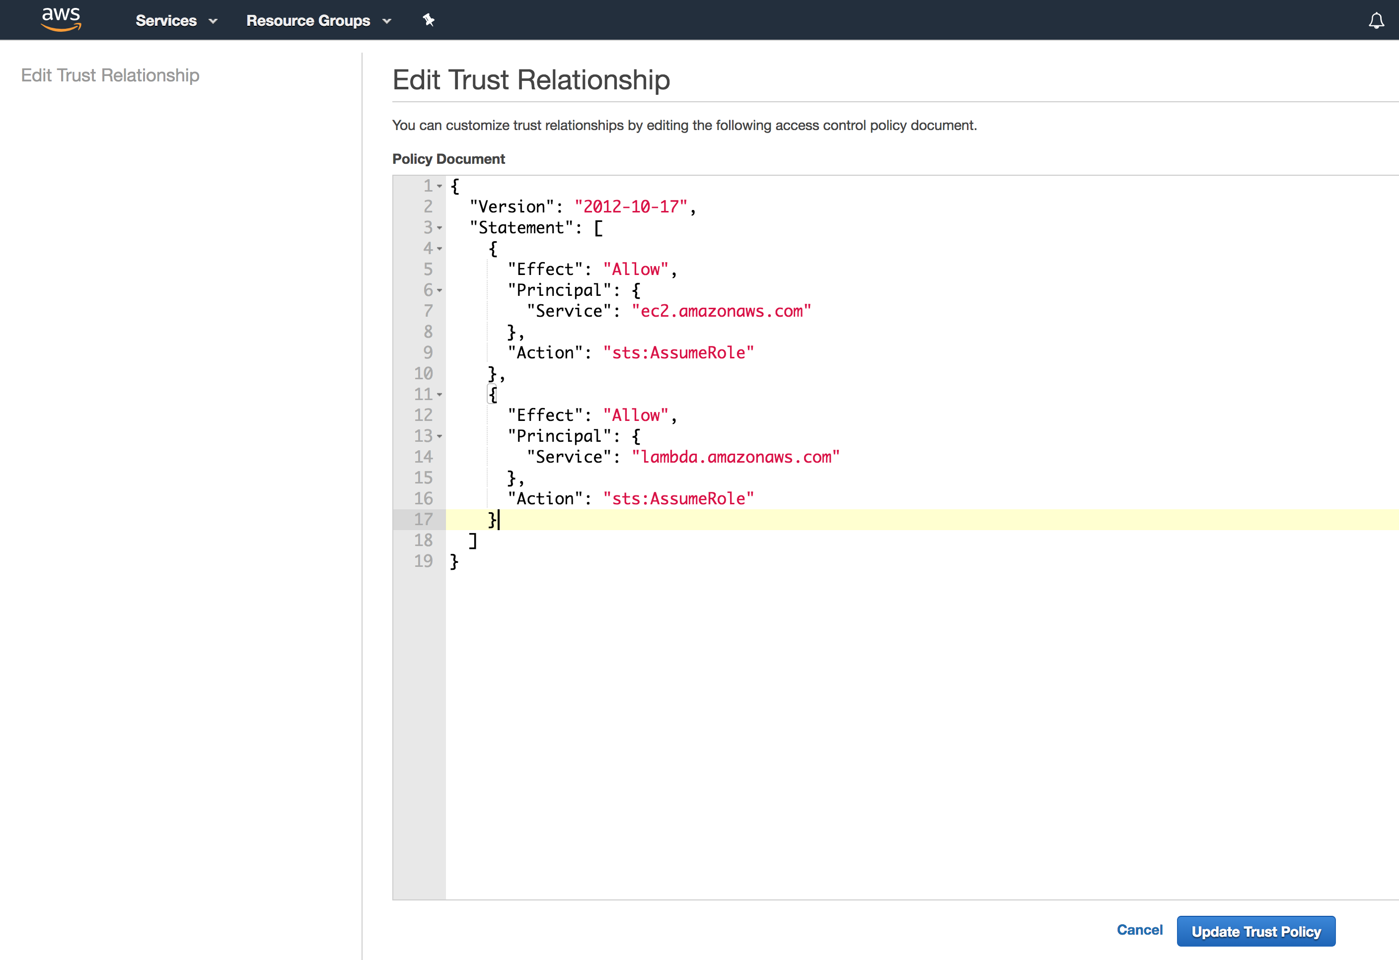The height and width of the screenshot is (960, 1399).
Task: Fold the Principal block at line 6
Action: [x=440, y=290]
